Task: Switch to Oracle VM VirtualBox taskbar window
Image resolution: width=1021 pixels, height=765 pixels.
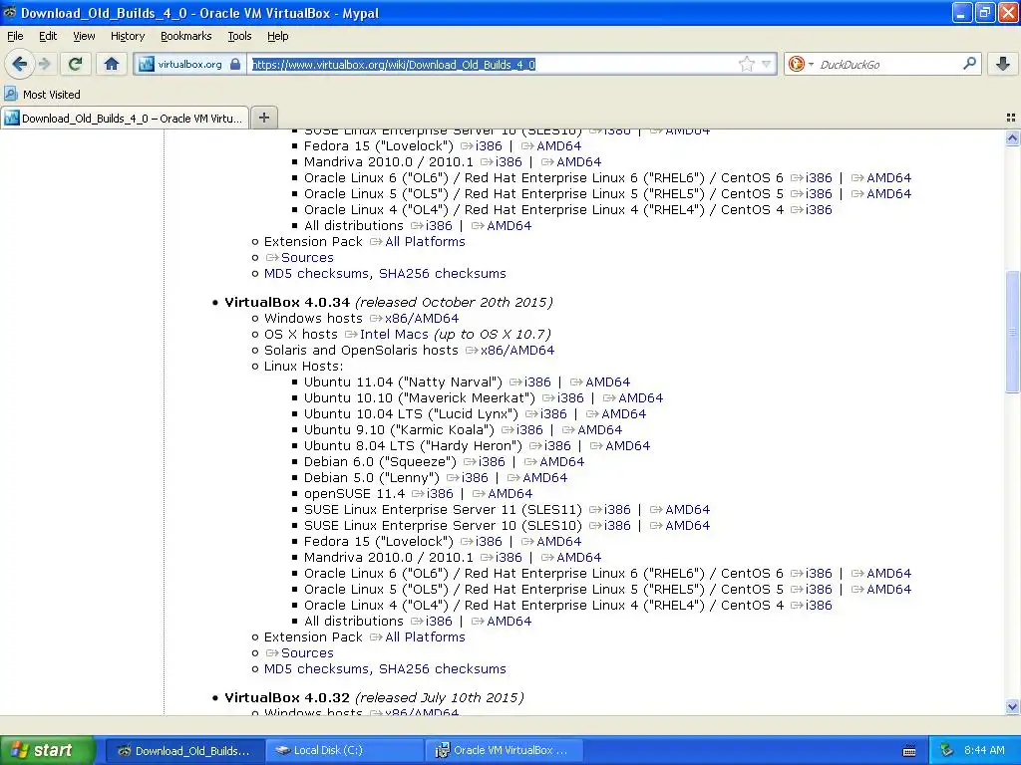Action: click(x=503, y=750)
